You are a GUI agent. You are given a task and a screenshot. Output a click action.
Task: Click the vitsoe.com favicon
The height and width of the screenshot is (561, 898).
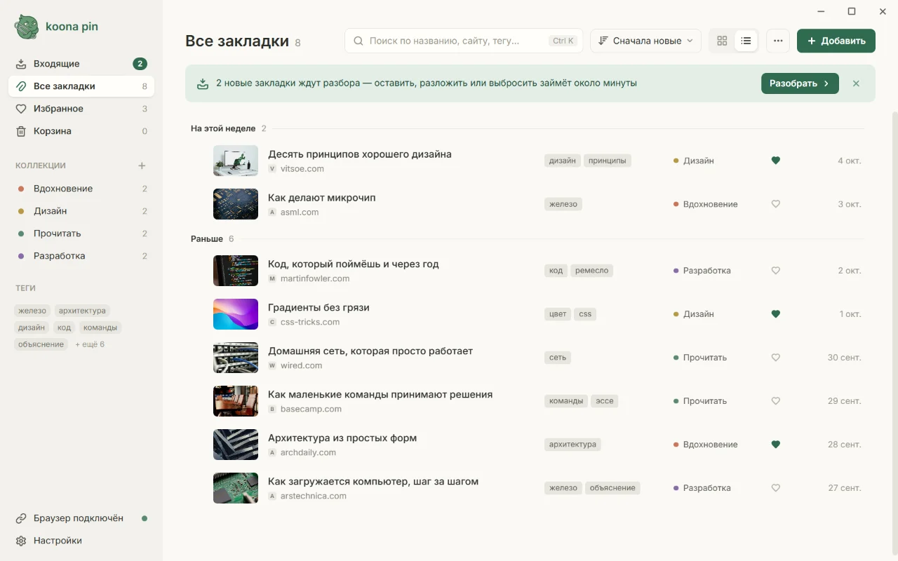click(x=272, y=169)
